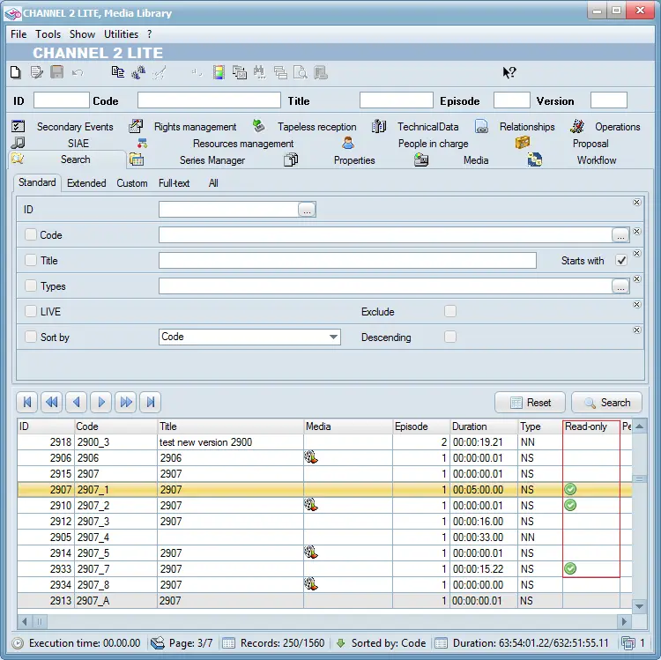Viewport: 661px width, 660px height.
Task: Go to the last page of results
Action: pyautogui.click(x=151, y=403)
